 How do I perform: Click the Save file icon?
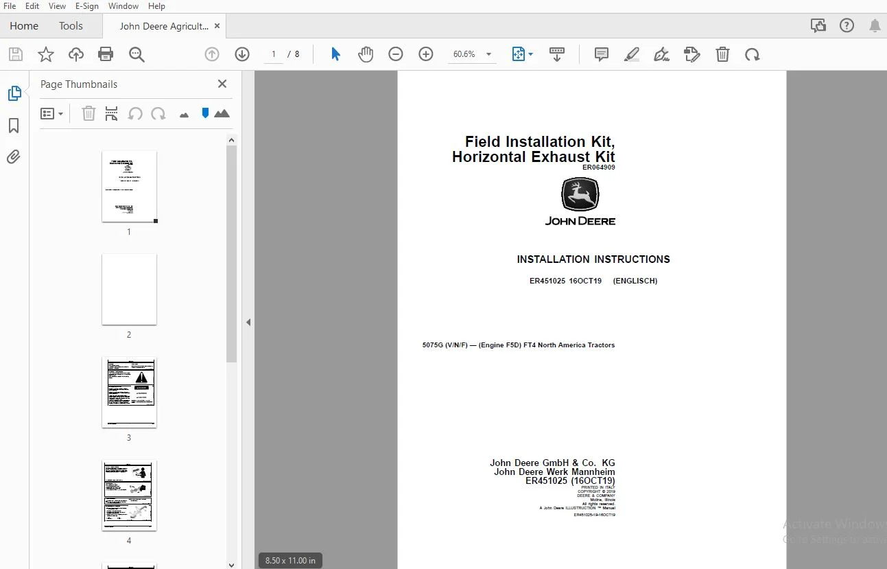point(16,54)
